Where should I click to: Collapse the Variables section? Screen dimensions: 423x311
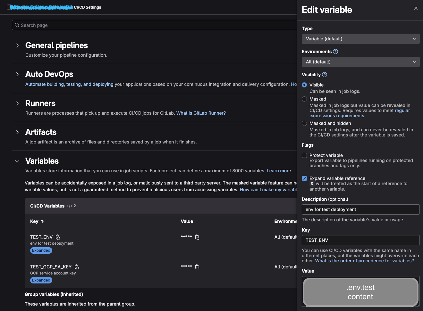click(17, 161)
